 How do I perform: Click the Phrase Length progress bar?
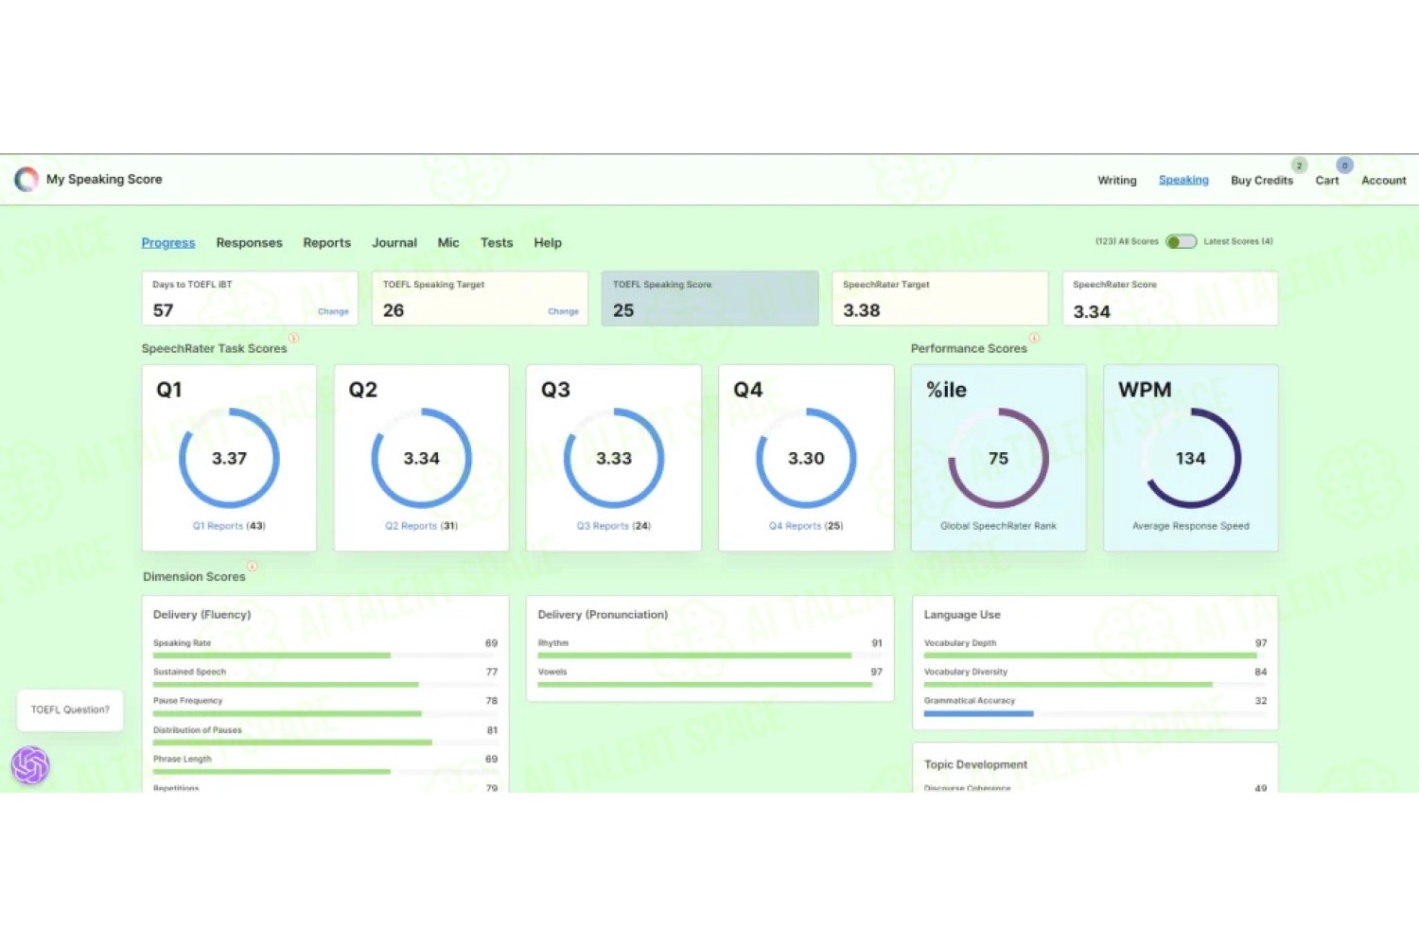(325, 771)
